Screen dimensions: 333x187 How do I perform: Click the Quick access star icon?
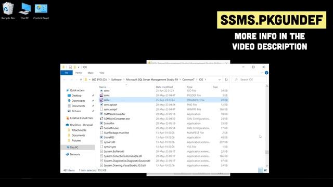(x=68, y=90)
